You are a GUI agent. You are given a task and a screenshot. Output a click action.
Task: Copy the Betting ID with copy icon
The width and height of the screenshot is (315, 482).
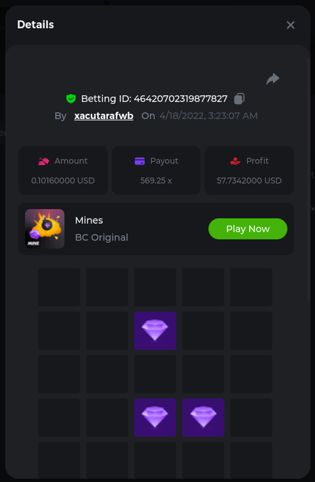coord(239,99)
